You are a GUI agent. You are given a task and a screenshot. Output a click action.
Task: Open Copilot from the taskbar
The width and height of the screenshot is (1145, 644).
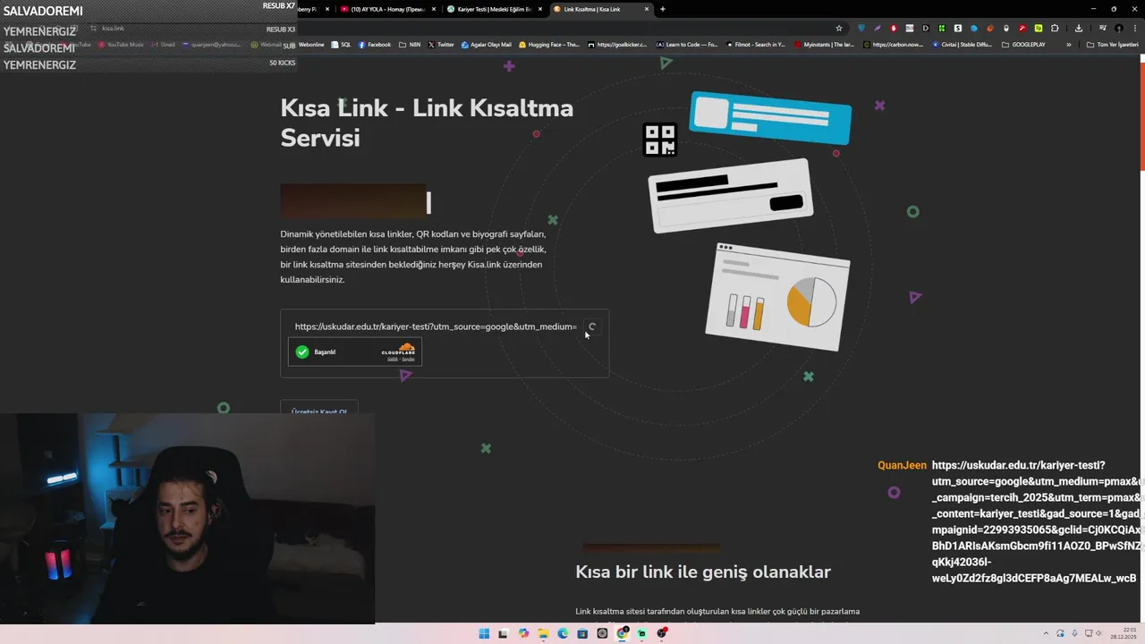click(523, 633)
